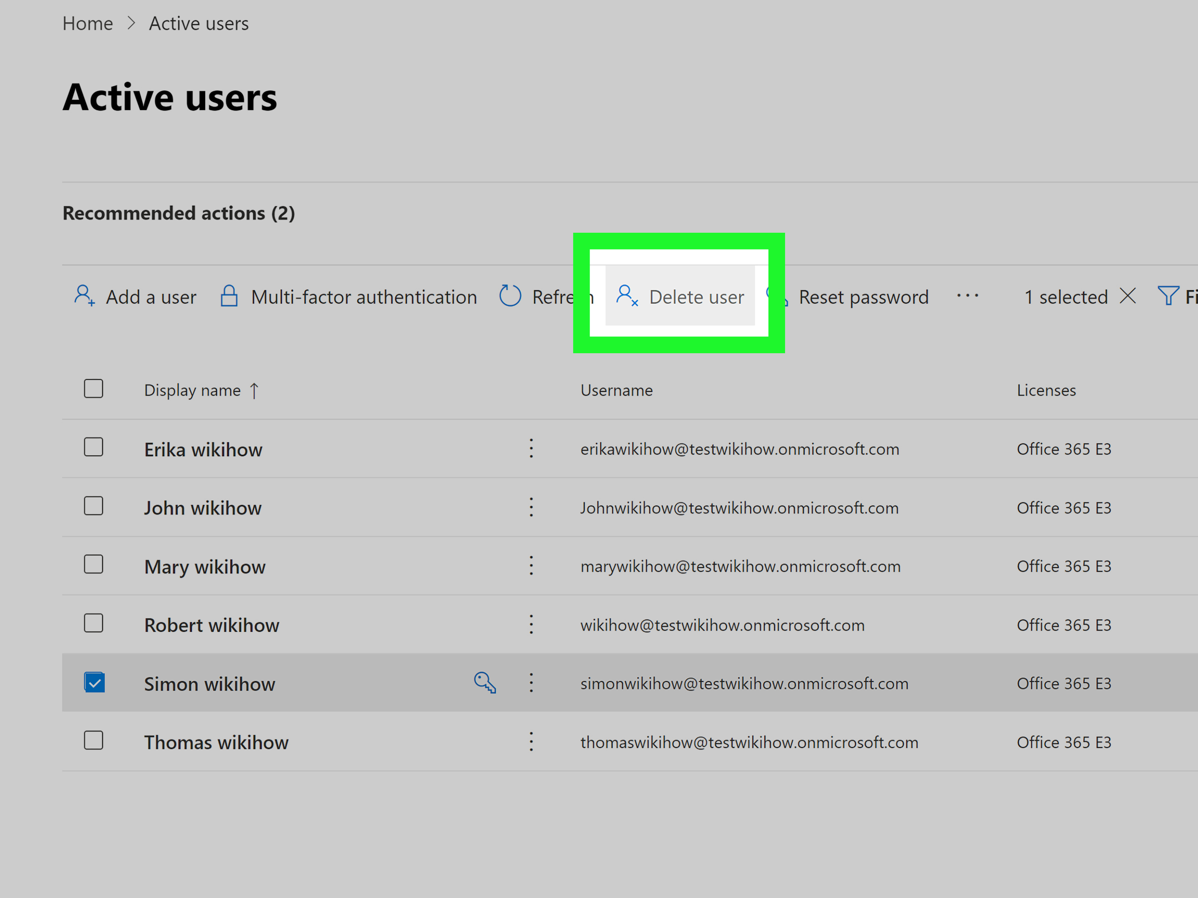Check the Mary wikihow checkbox
Viewport: 1198px width, 898px height.
(94, 565)
